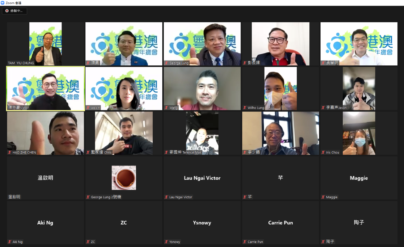This screenshot has height=247, width=404.
Task: Select the Lau Ngai Victor tile
Action: (202, 178)
